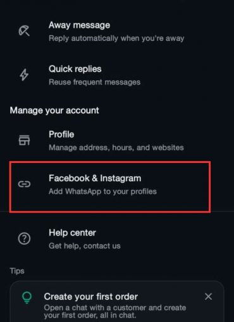This screenshot has width=234, height=322.
Task: Click the umbrella icon for Away message
Action: pyautogui.click(x=24, y=31)
